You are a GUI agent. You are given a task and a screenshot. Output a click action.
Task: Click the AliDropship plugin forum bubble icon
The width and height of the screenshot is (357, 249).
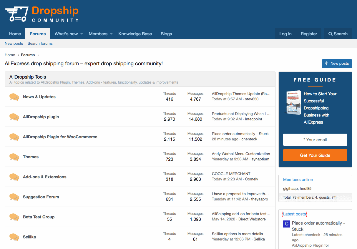pos(14,117)
